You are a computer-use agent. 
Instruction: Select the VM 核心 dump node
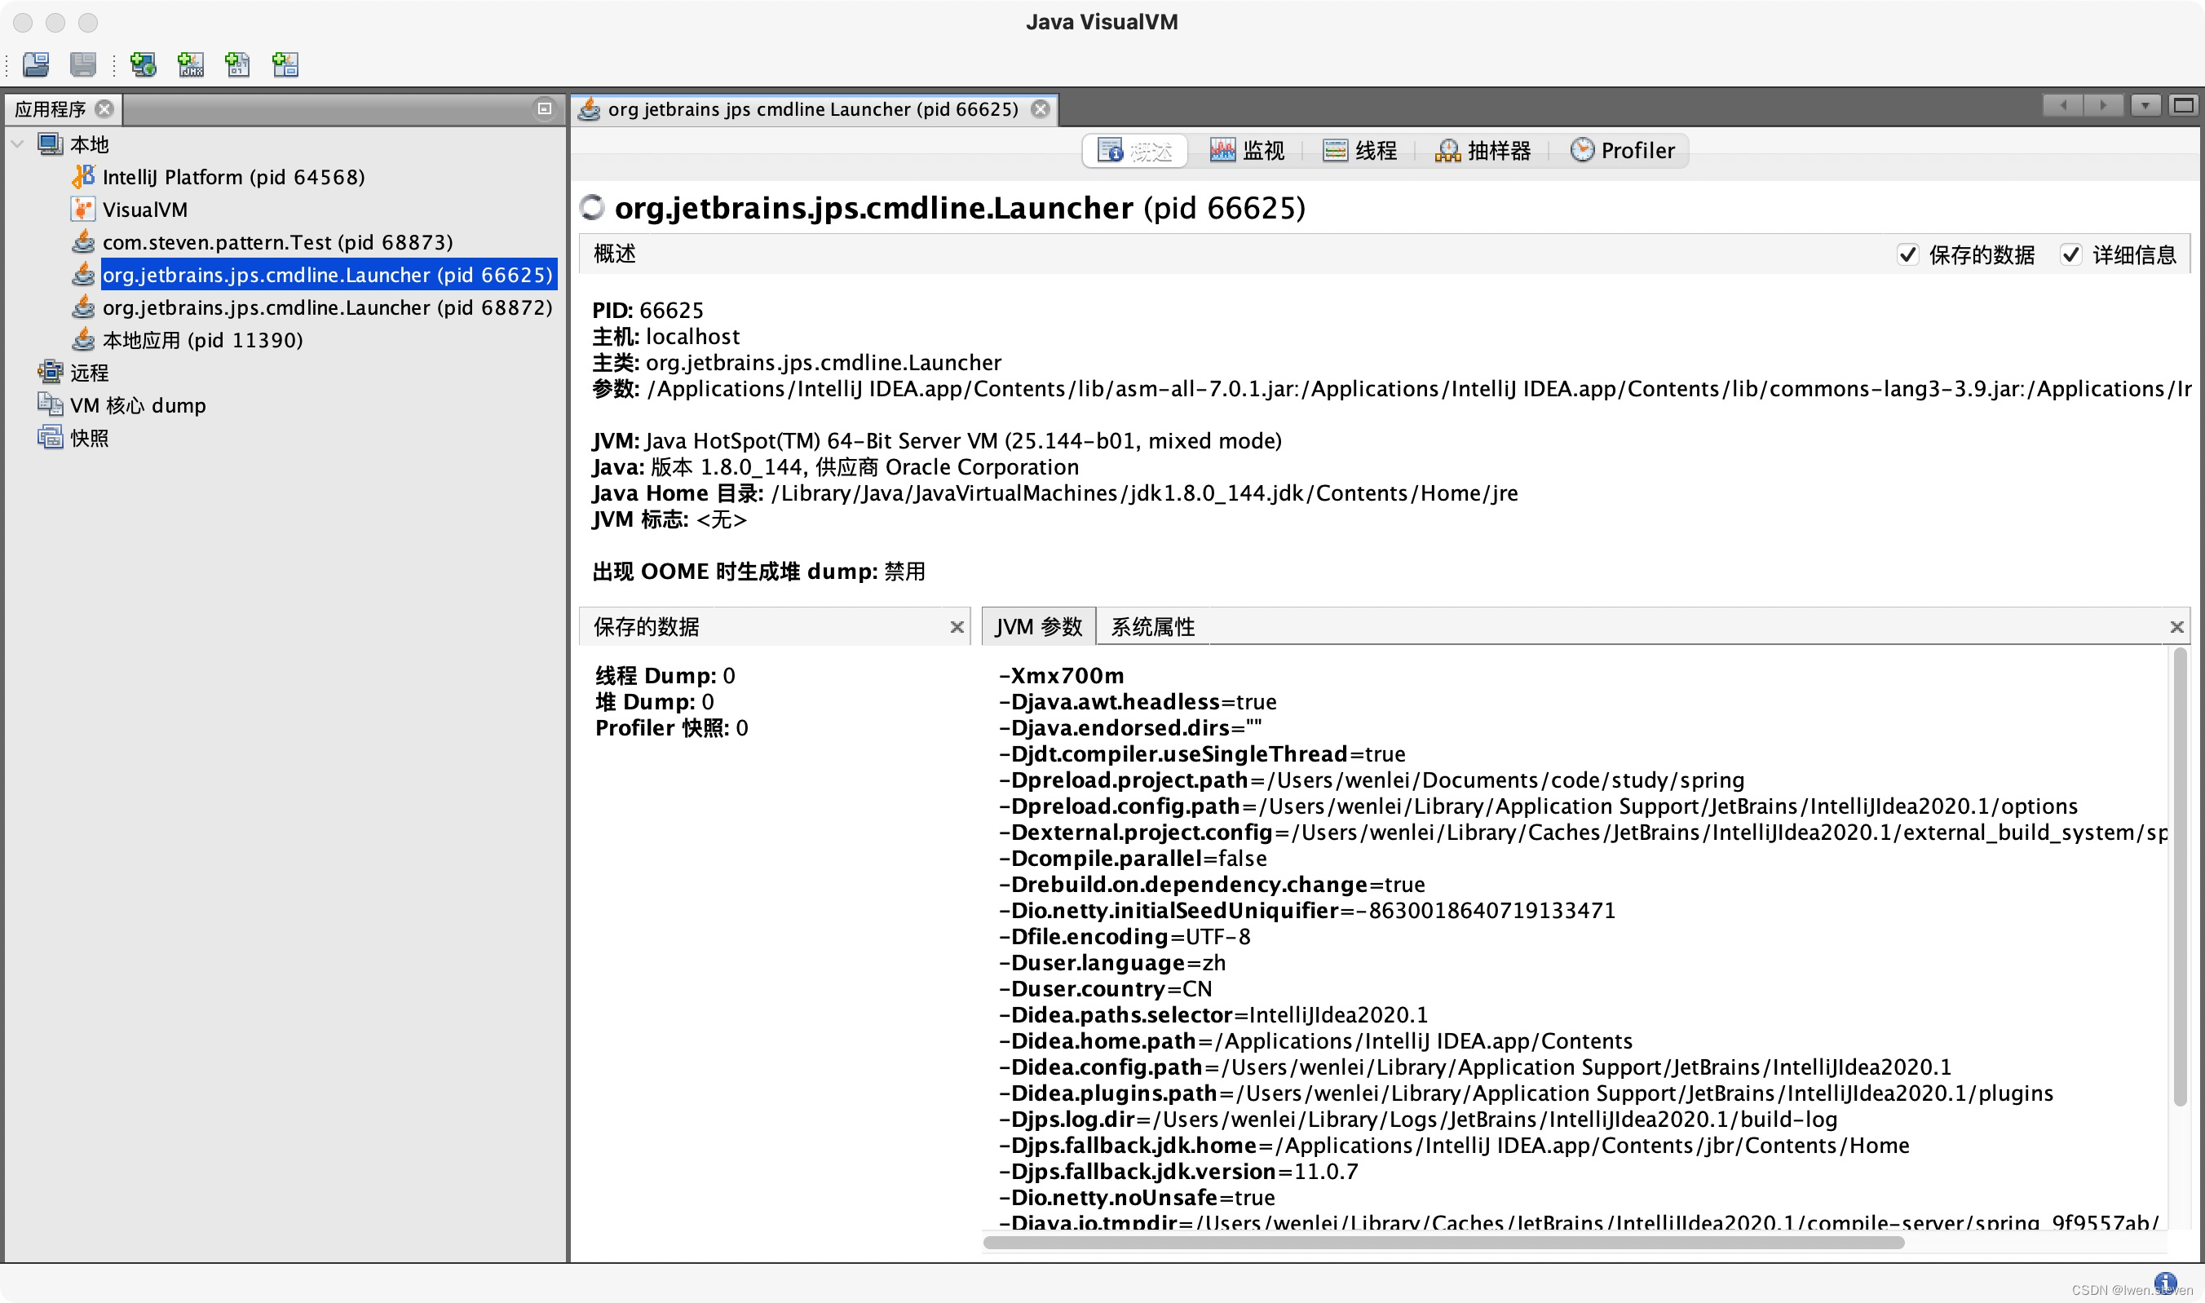coord(138,405)
